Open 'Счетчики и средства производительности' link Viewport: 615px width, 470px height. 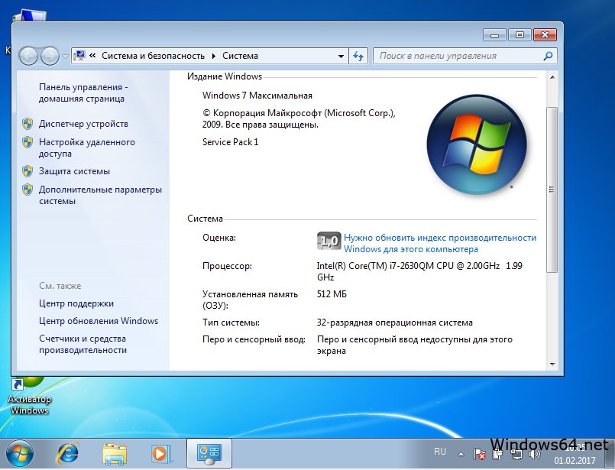[83, 344]
